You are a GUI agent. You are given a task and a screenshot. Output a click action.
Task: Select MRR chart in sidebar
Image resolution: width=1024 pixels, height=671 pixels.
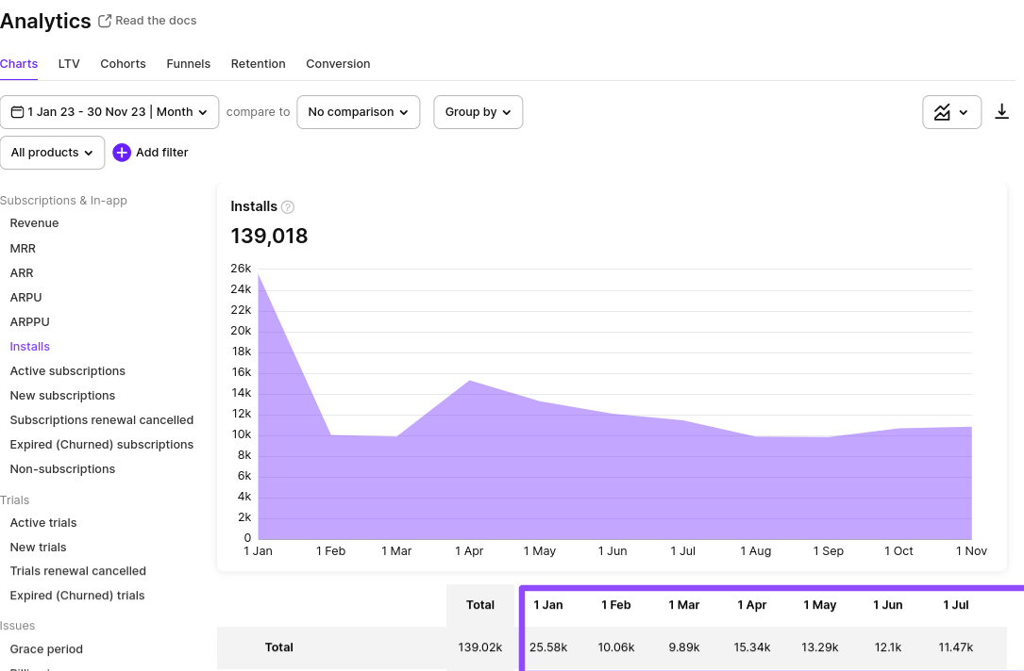point(23,249)
